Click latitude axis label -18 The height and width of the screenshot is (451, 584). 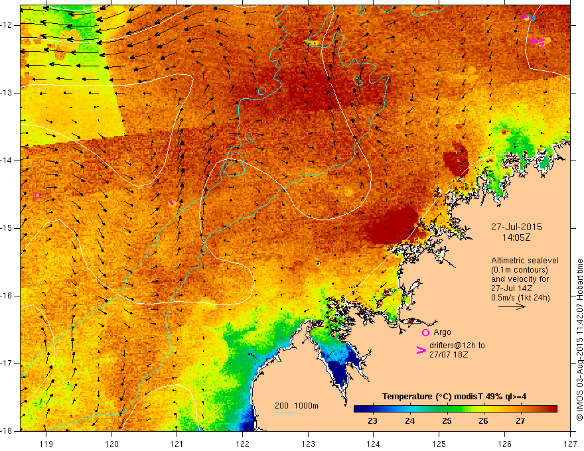[7, 431]
